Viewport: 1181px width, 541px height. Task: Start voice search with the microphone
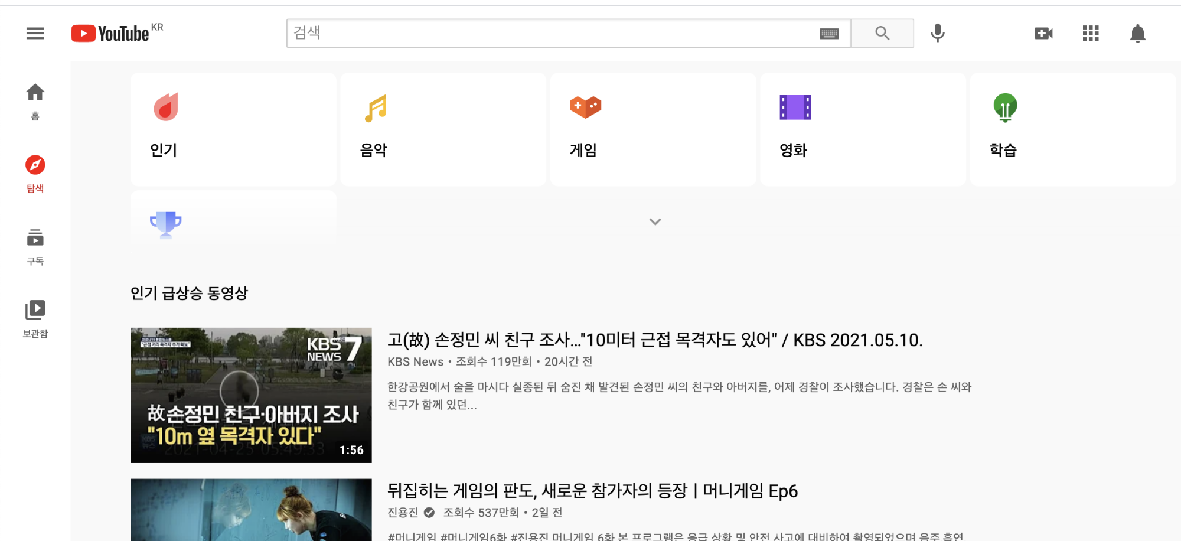[x=938, y=33]
